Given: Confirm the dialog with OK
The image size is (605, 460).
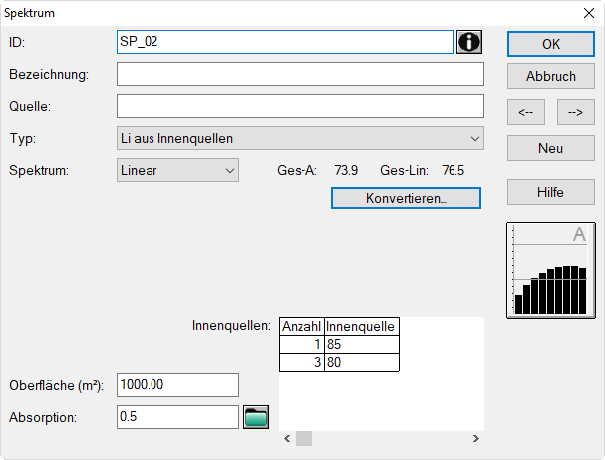Looking at the screenshot, I should tap(551, 44).
